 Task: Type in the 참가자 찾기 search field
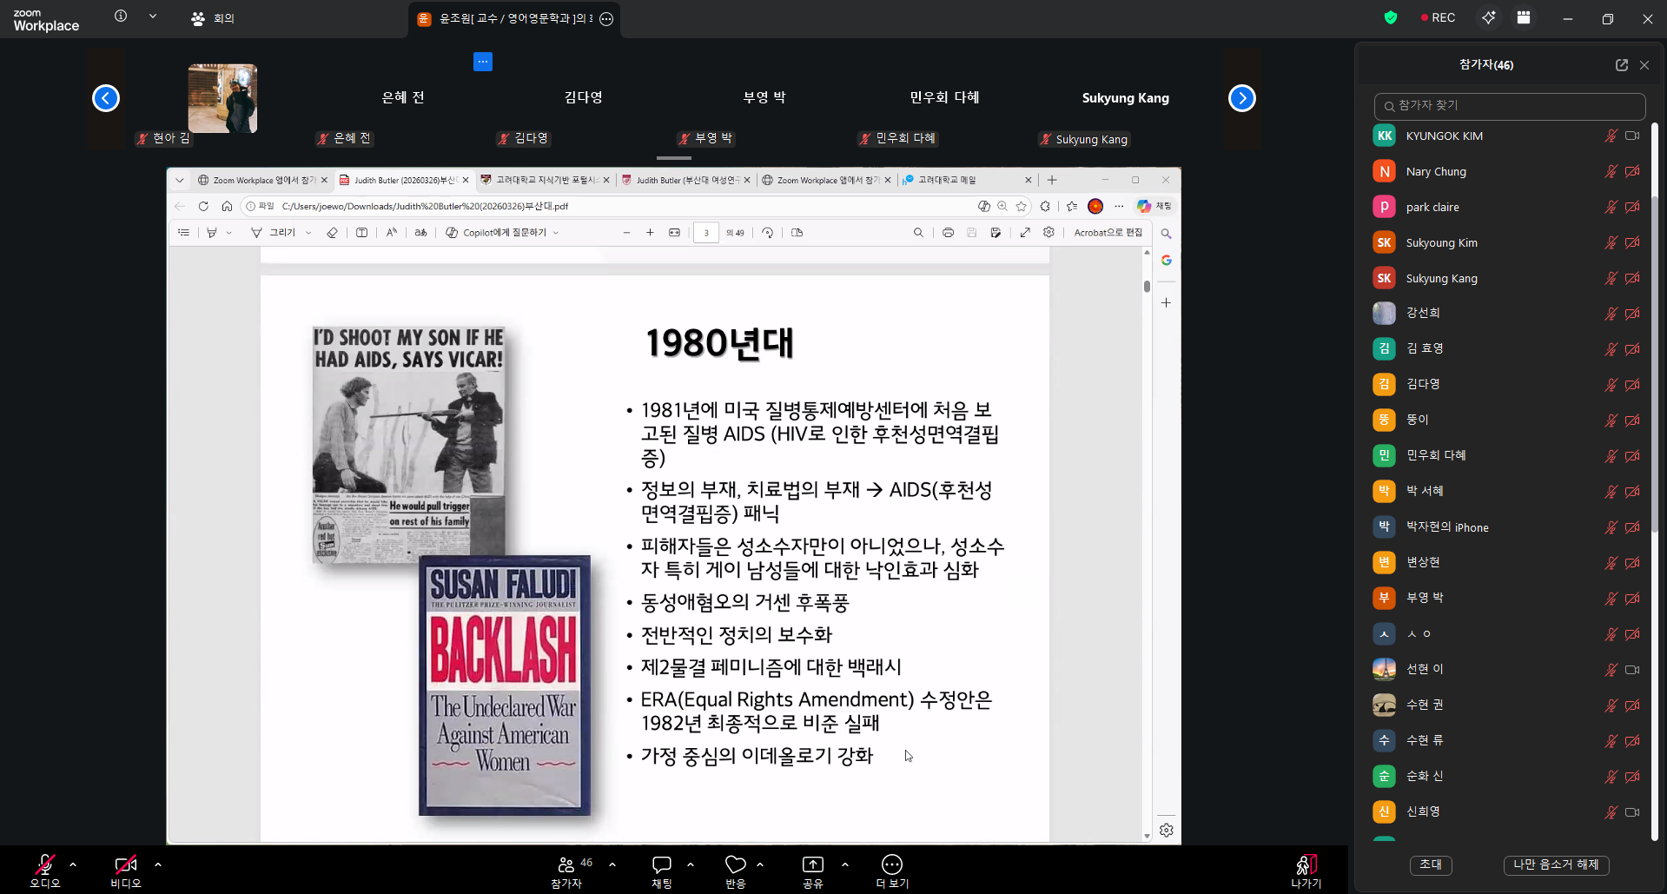[x=1510, y=106]
